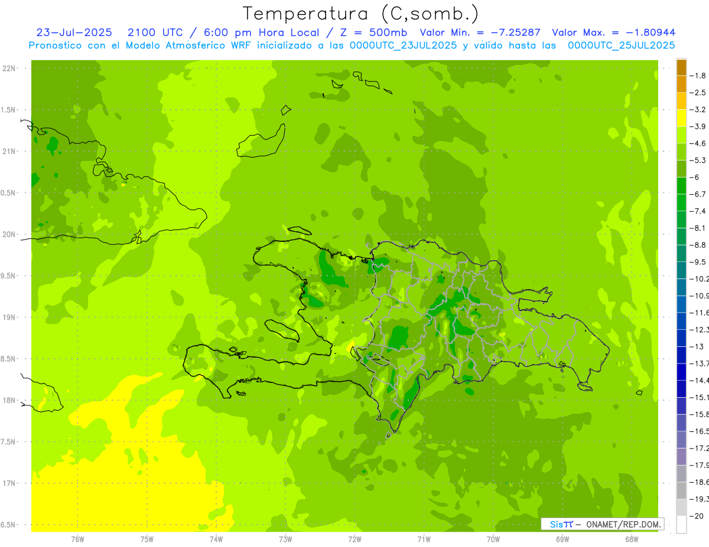Screen dimensions: 709x547
Task: Click the '-3.9' color bar label
Action: [x=698, y=126]
